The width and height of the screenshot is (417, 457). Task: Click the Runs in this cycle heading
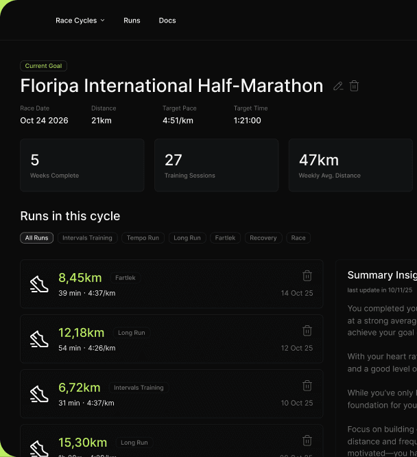[x=70, y=216]
